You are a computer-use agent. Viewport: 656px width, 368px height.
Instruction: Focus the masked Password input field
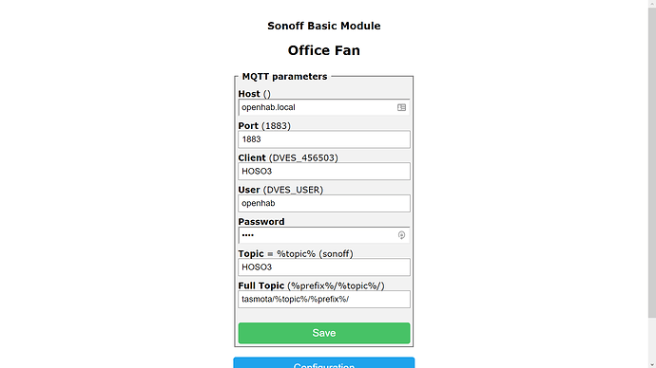[324, 235]
